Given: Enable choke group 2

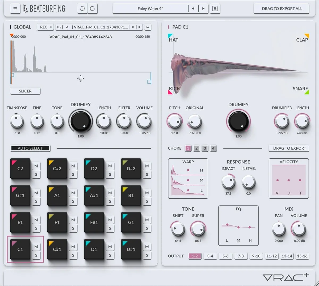Looking at the screenshot, I should tap(196, 148).
